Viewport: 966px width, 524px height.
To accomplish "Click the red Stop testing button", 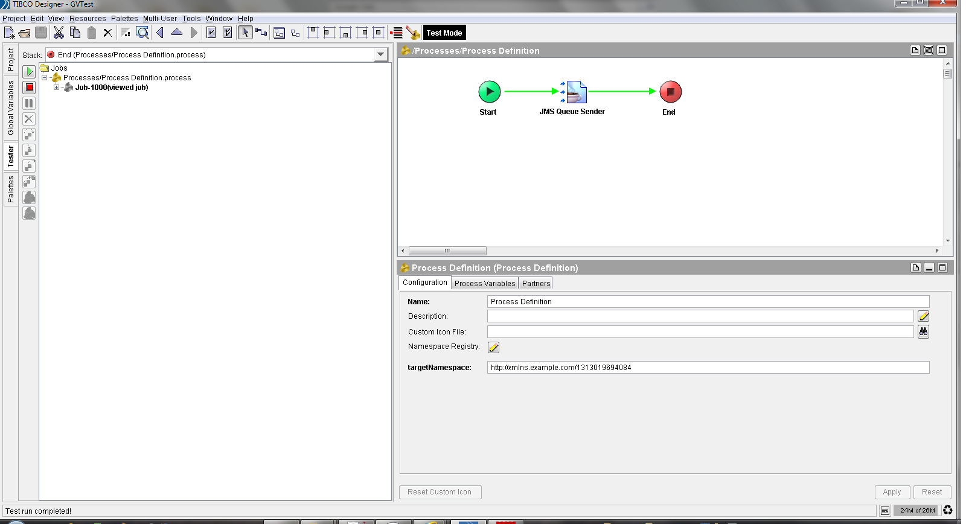I will (29, 88).
